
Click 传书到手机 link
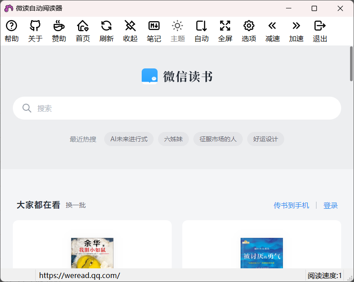[x=291, y=205]
